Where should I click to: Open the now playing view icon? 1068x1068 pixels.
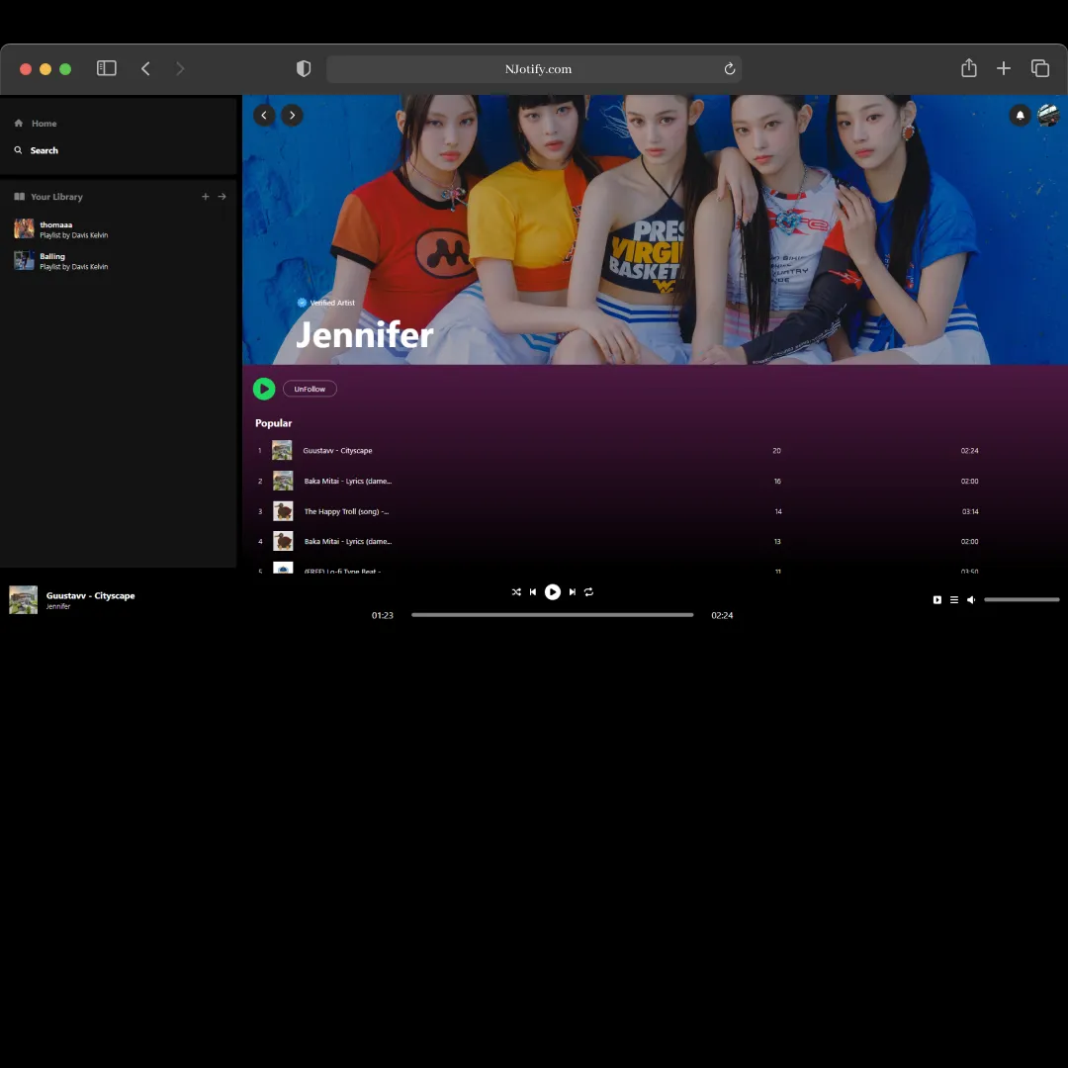(x=937, y=600)
